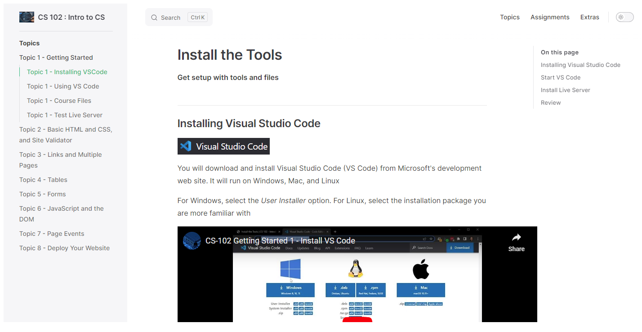This screenshot has width=642, height=332.
Task: Expand Topic 5 - Forms section
Action: (43, 194)
